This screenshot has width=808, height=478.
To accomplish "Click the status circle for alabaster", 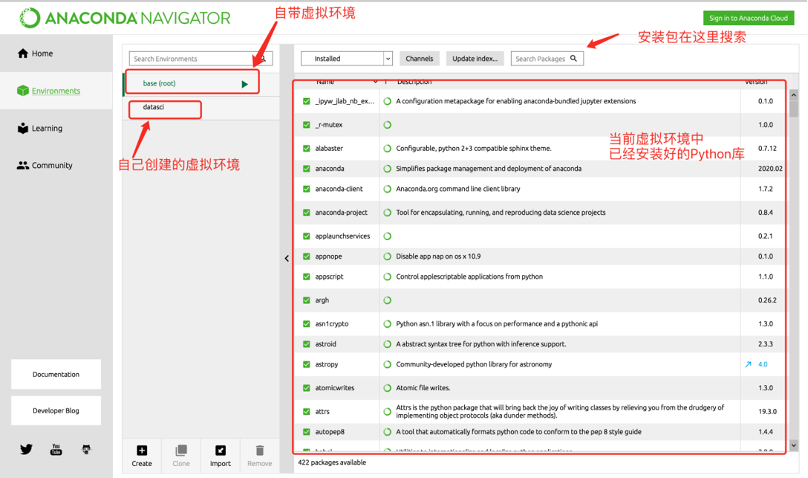I will (x=388, y=149).
